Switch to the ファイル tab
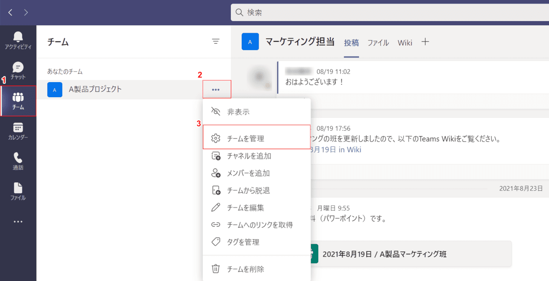The image size is (549, 281). 378,43
